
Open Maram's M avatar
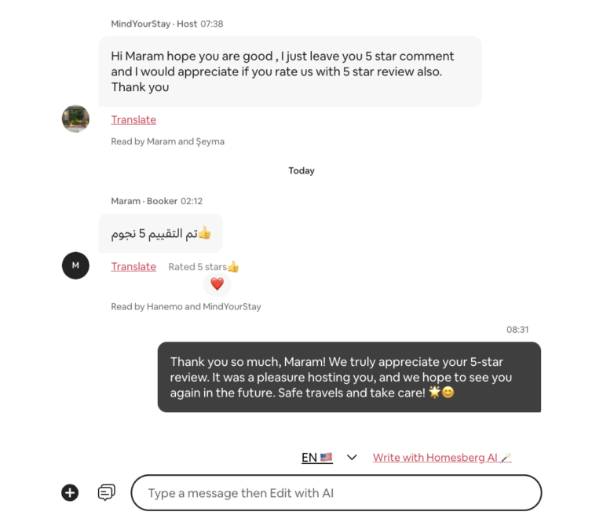click(x=75, y=265)
